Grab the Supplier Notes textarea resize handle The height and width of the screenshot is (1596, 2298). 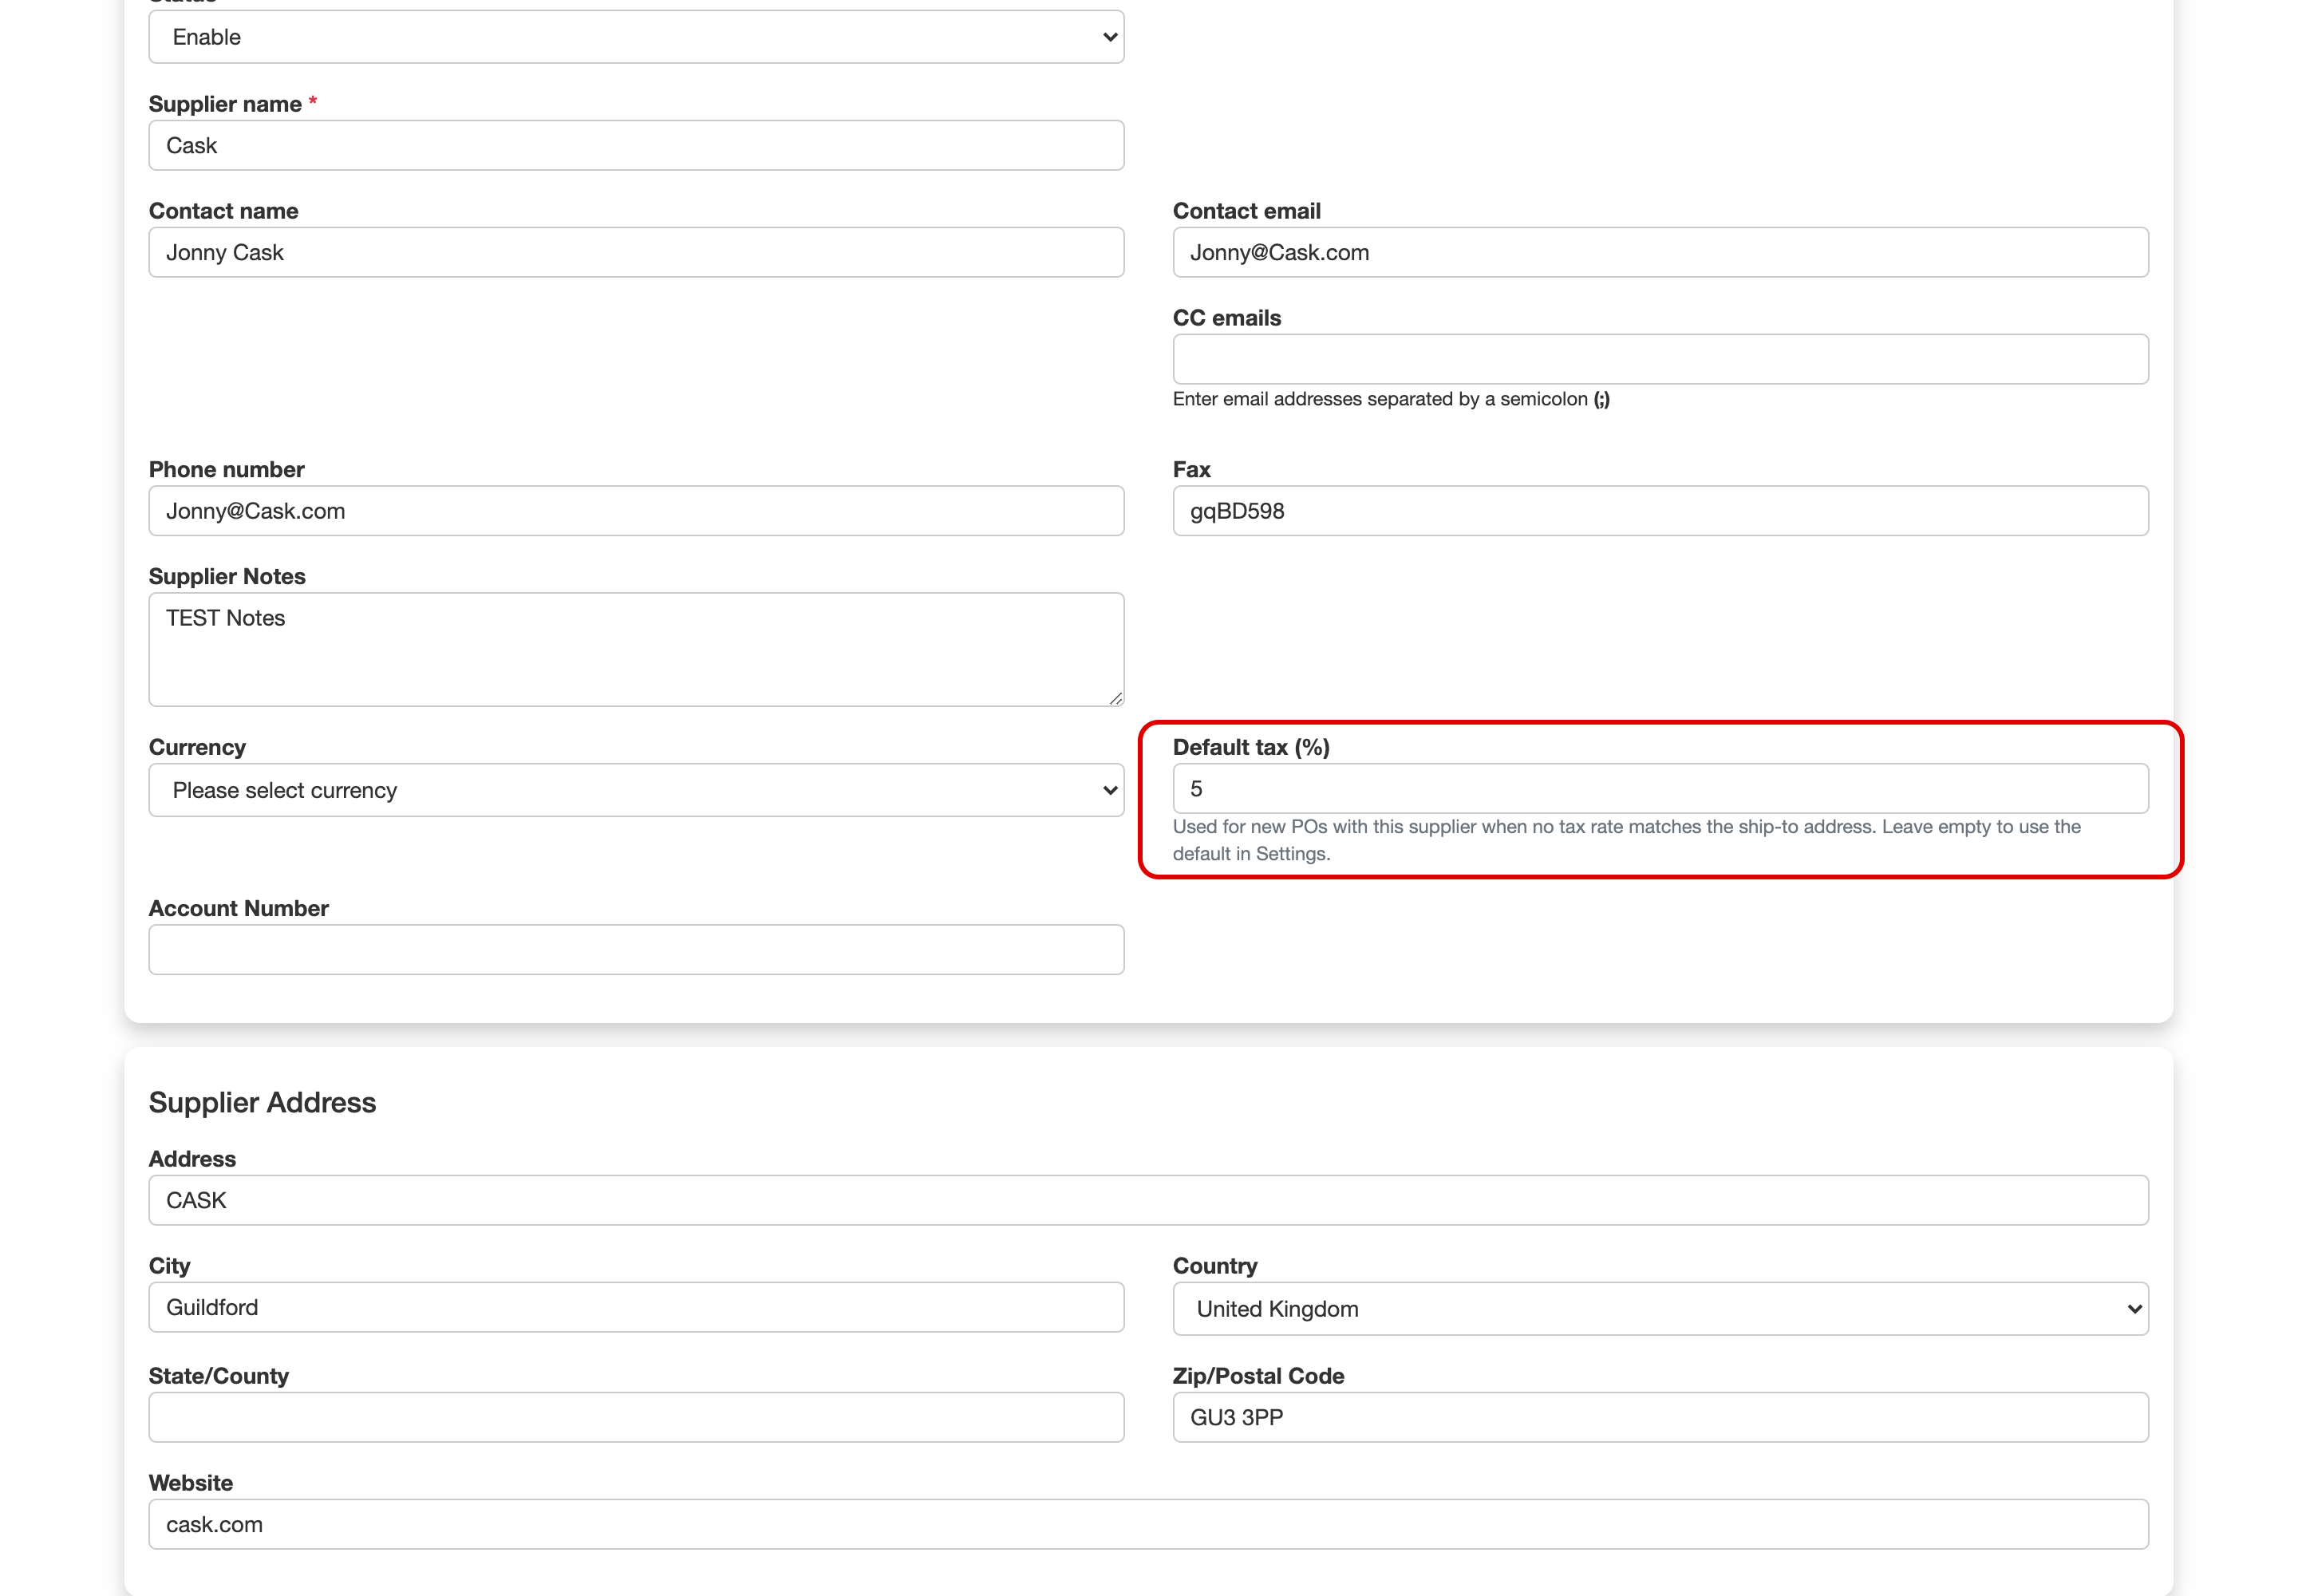click(1115, 698)
